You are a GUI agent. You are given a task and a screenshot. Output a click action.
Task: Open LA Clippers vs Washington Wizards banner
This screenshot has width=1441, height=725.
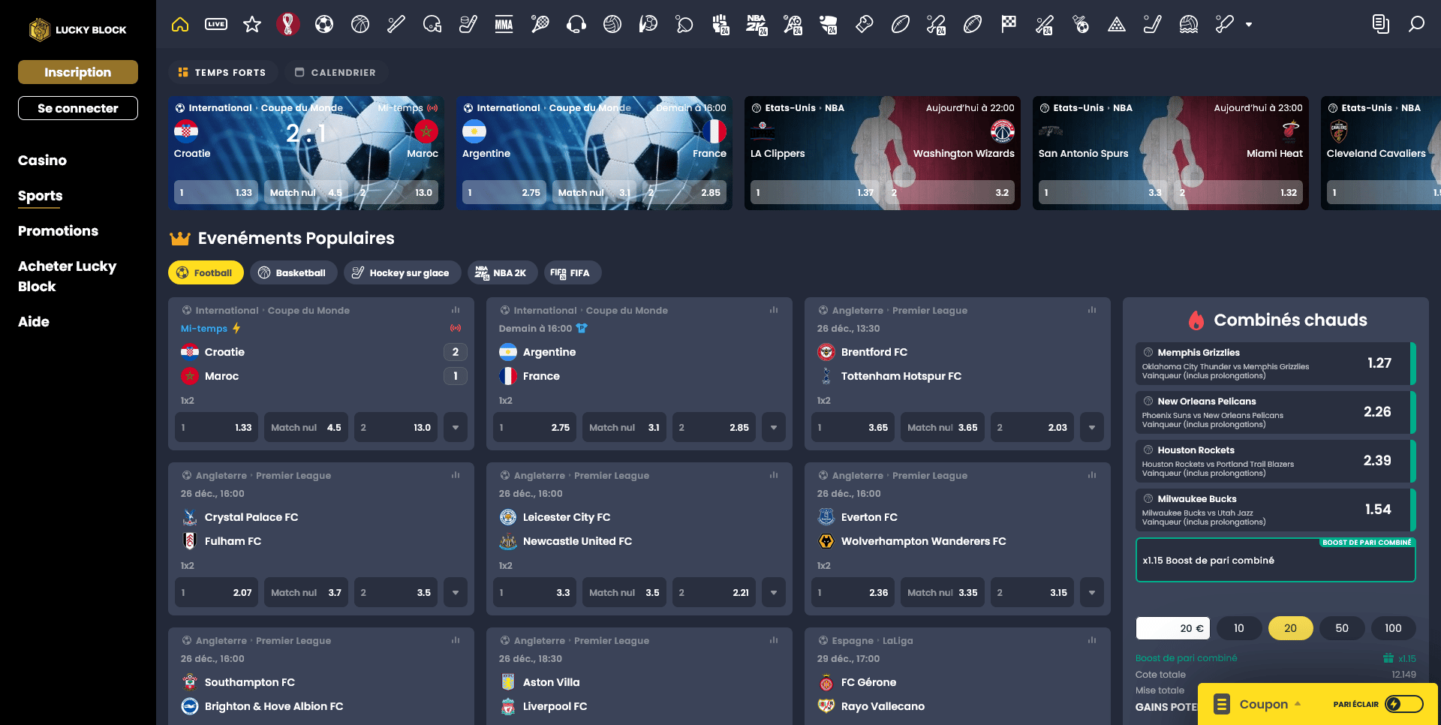pos(882,153)
